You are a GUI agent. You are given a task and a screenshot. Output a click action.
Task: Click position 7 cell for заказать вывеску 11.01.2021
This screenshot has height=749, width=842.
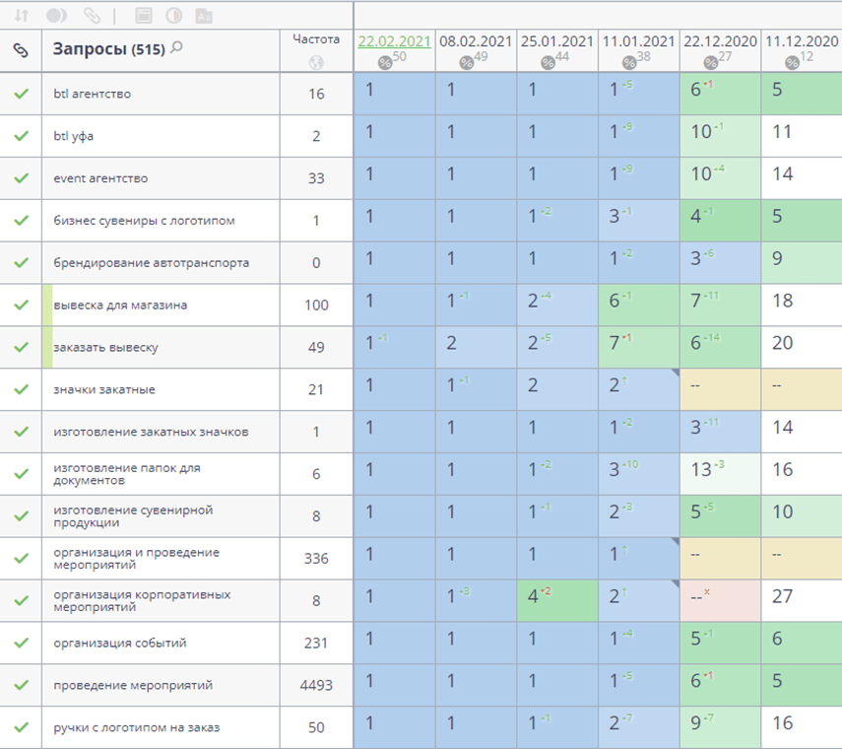tap(638, 347)
